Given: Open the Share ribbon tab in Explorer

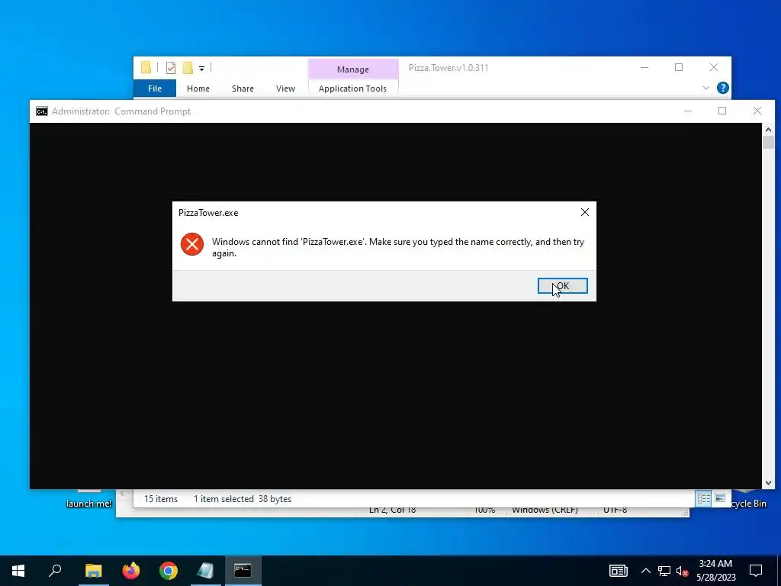Looking at the screenshot, I should click(x=243, y=89).
